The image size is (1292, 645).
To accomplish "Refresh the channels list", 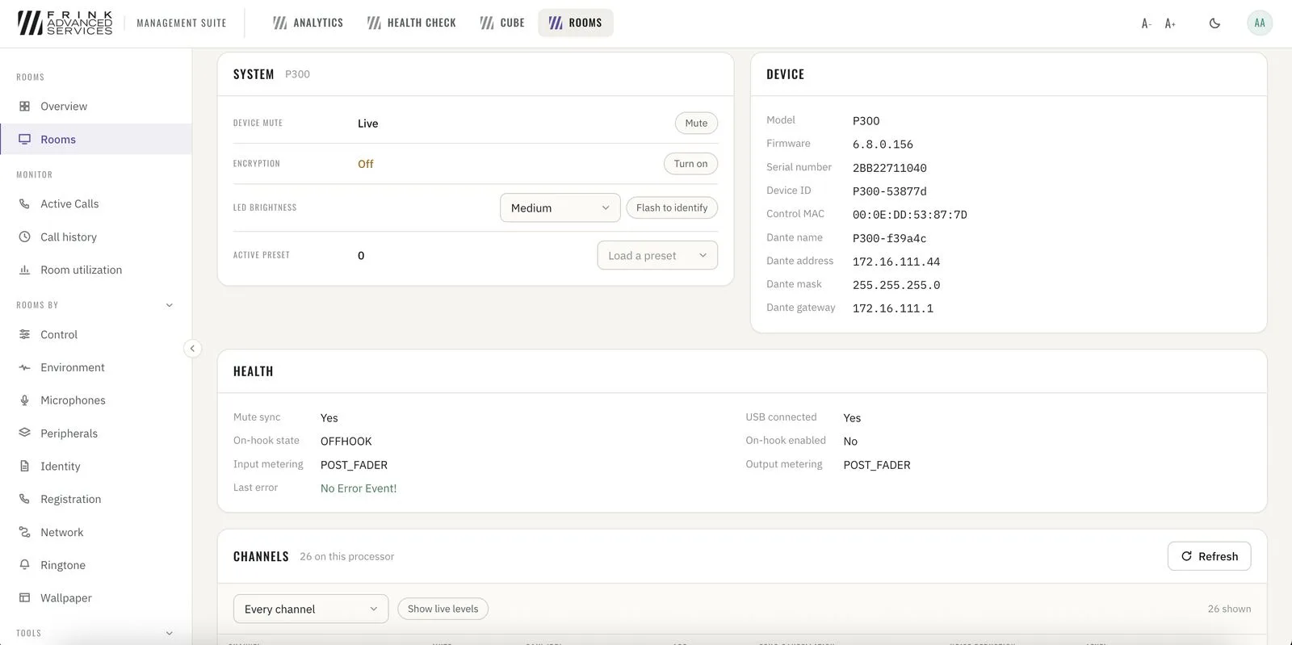I will (1209, 556).
